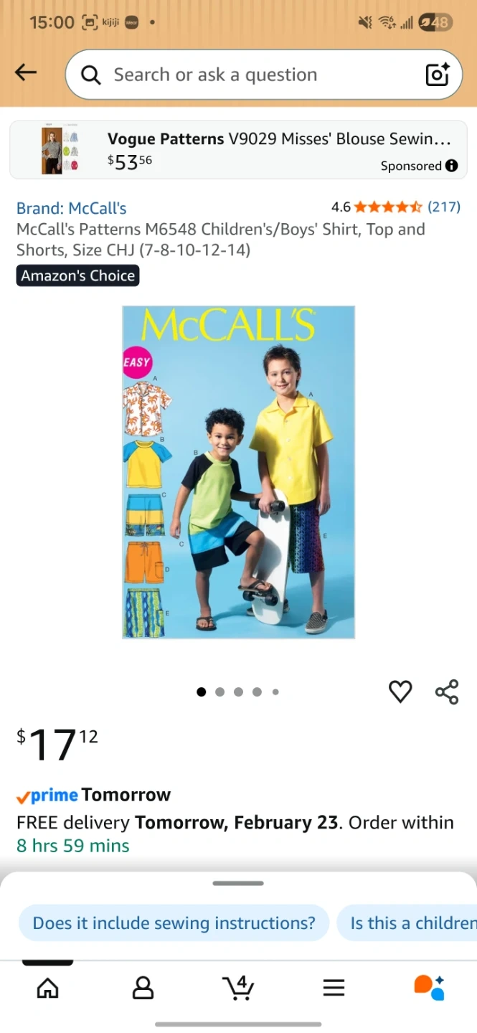Screen dimensions: 477x1033
Task: Select the third image carousel dot
Action: (x=238, y=692)
